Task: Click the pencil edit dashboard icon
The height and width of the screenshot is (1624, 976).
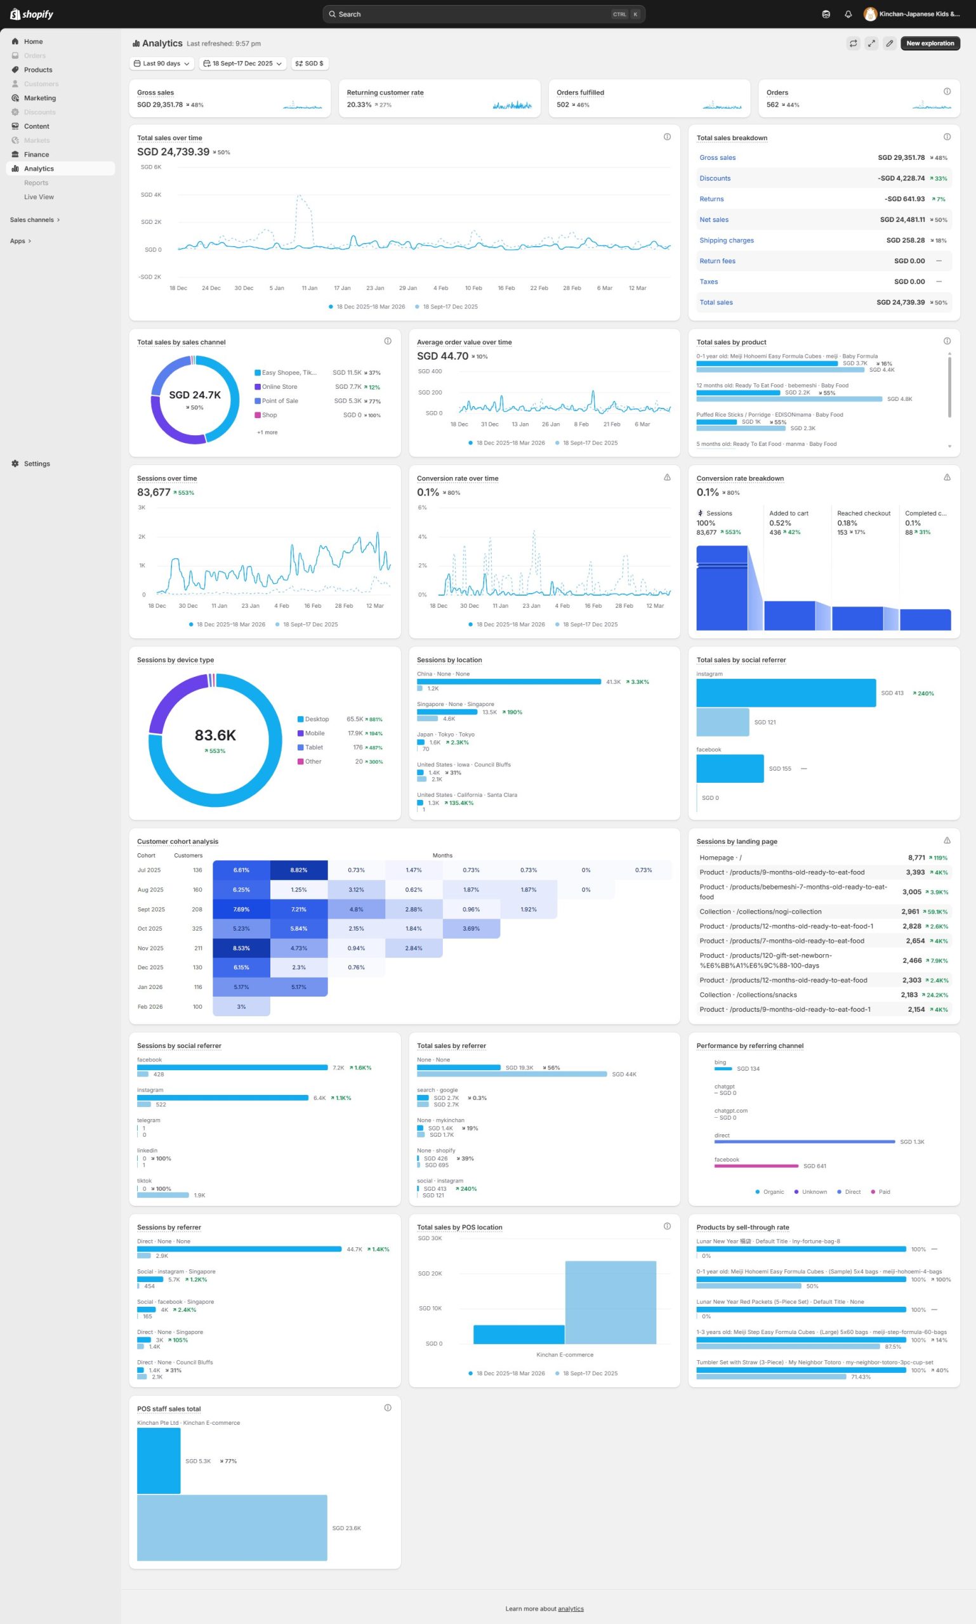Action: click(x=889, y=43)
